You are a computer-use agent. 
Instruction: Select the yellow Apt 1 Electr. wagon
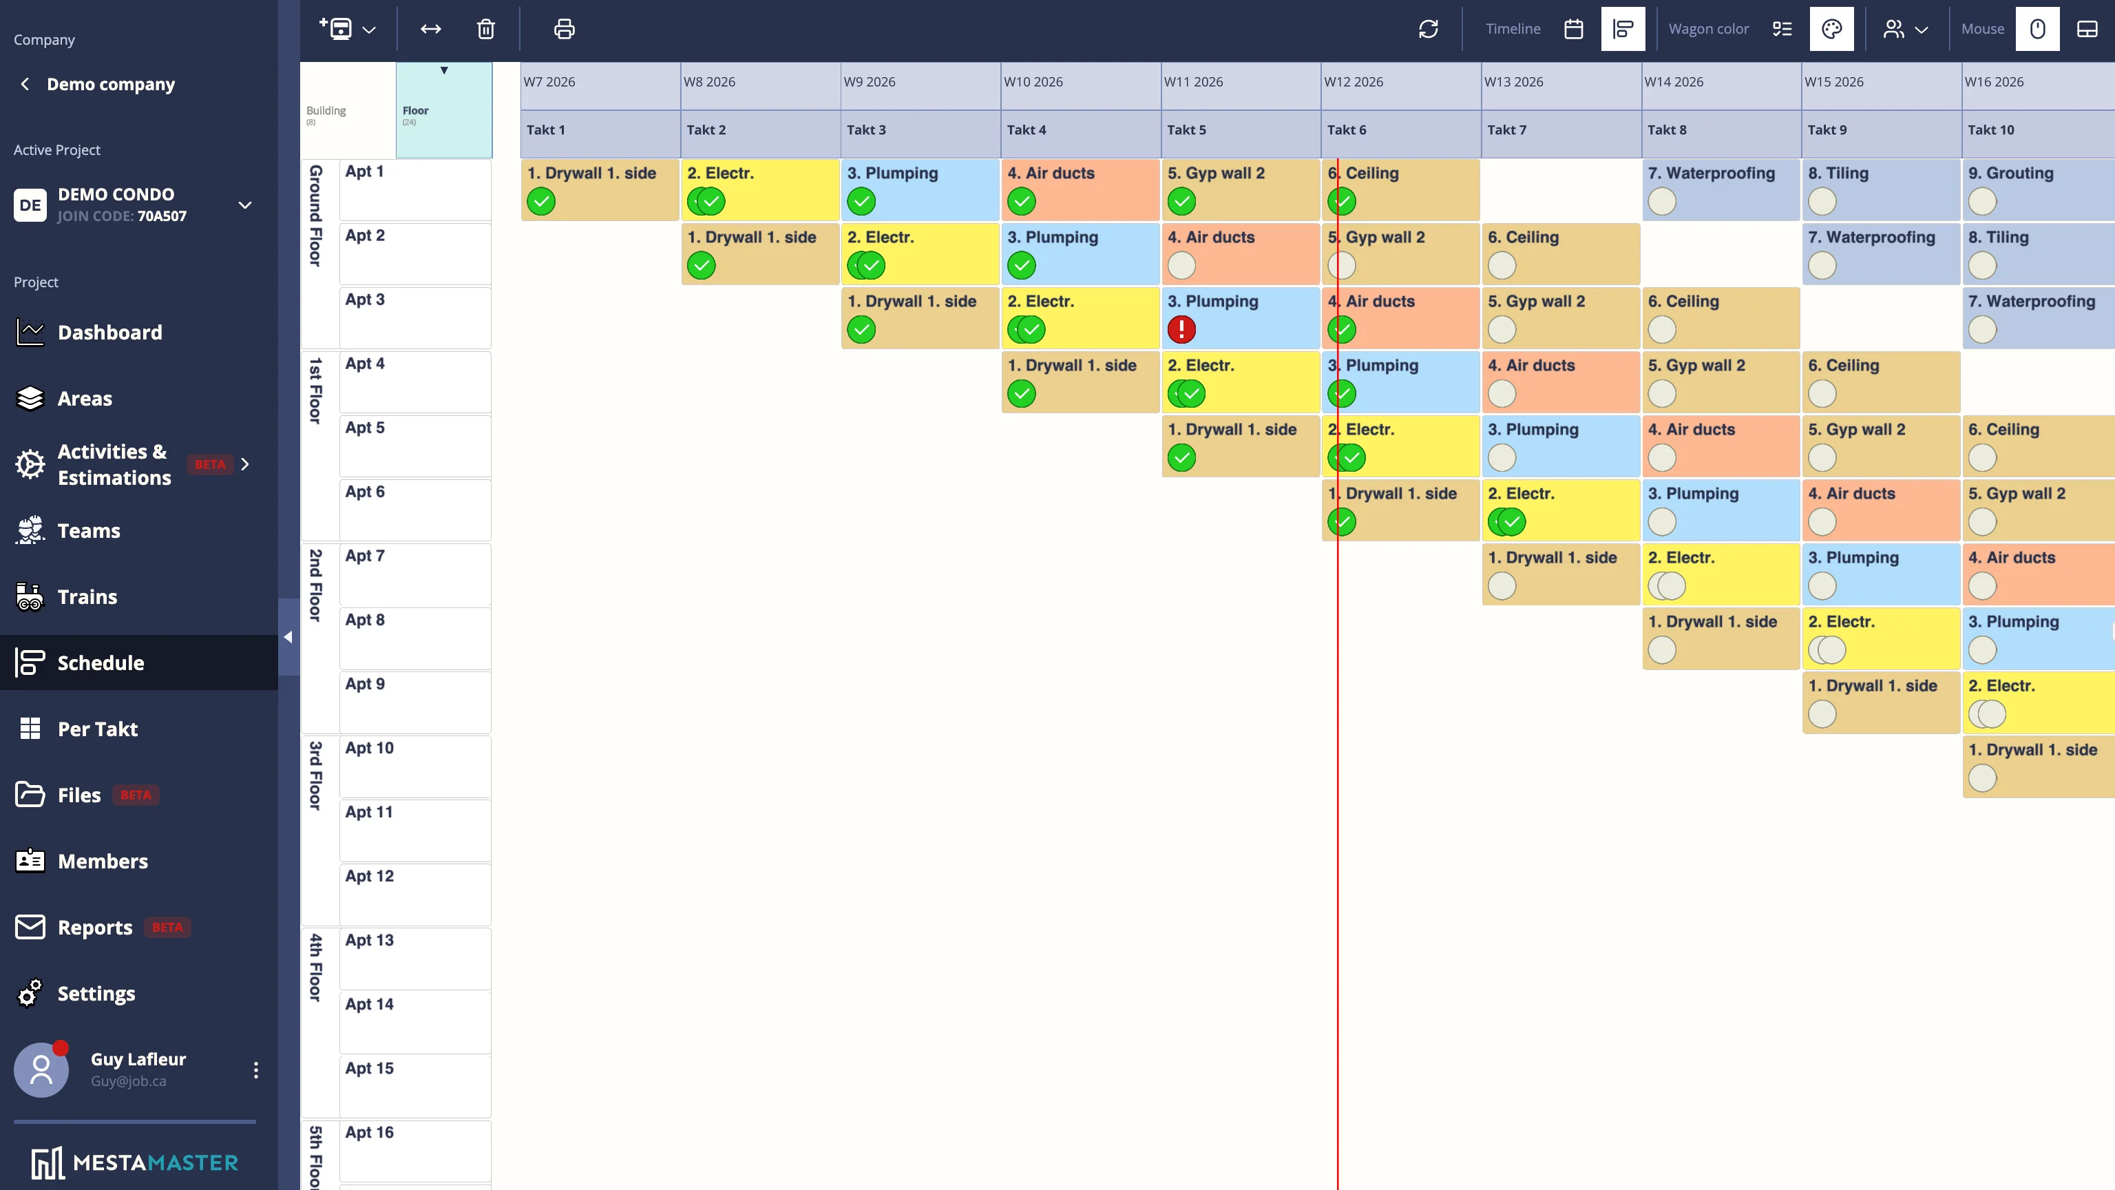[x=760, y=189]
